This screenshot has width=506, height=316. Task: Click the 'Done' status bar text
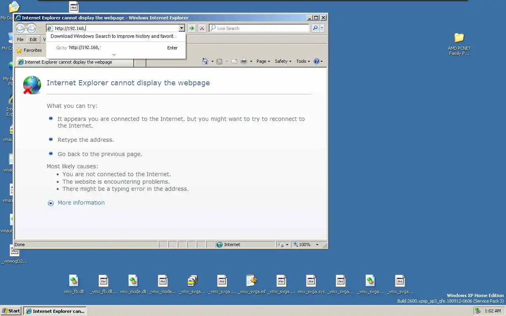pos(20,245)
